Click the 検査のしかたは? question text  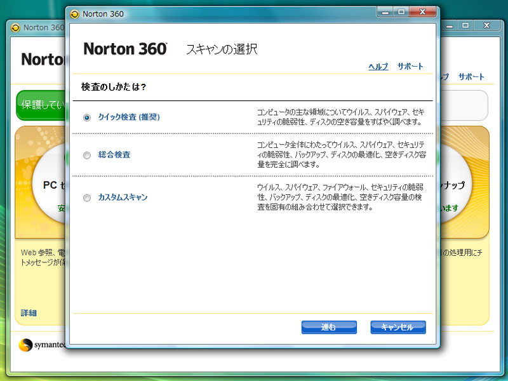point(114,87)
